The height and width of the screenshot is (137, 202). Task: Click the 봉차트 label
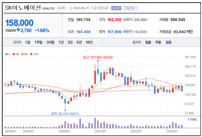tap(137, 42)
